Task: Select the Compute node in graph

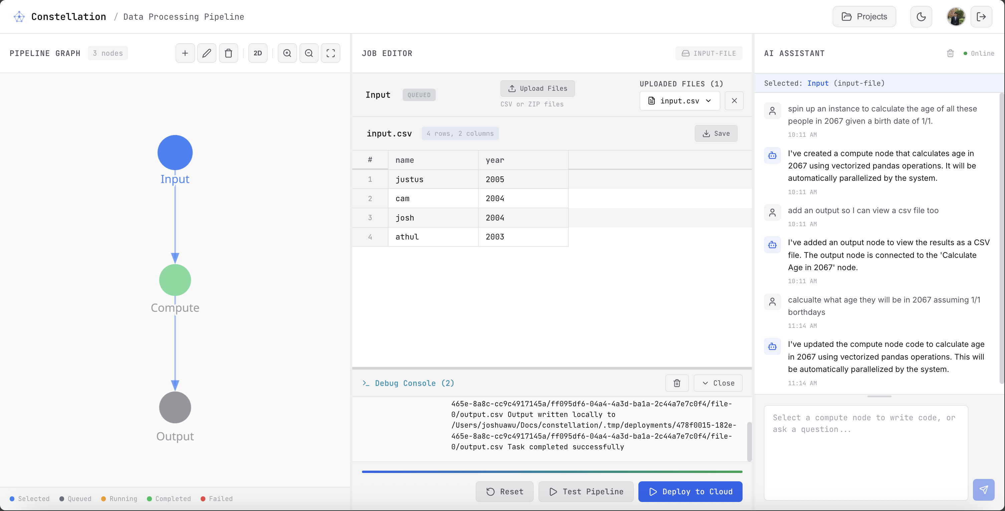Action: 175,280
